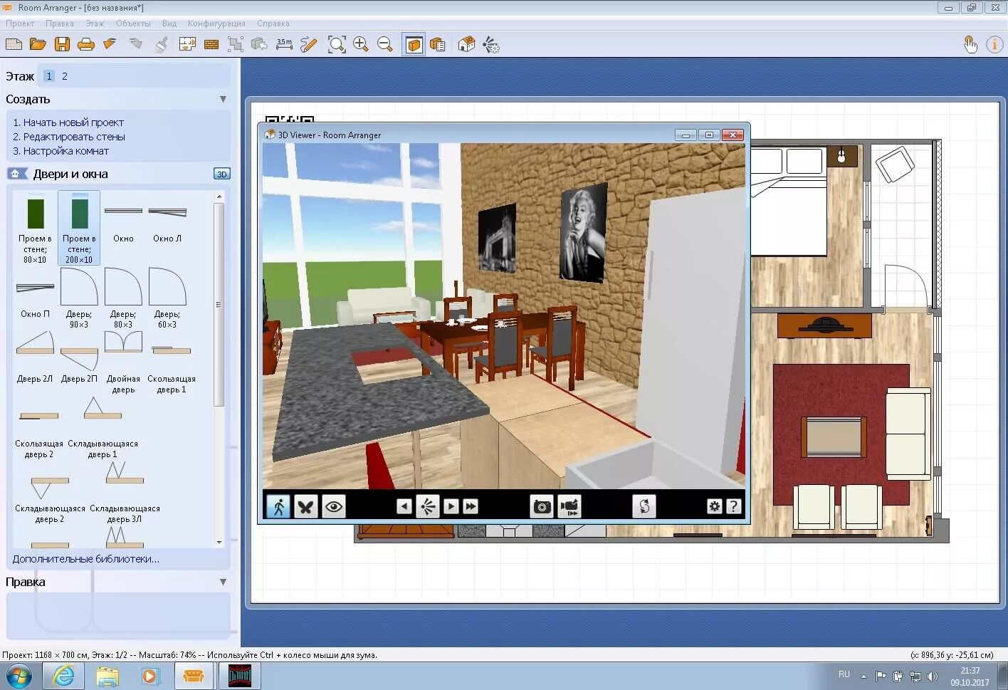Select the paintbrush tool in the toolbar
This screenshot has width=1008, height=690.
click(162, 45)
